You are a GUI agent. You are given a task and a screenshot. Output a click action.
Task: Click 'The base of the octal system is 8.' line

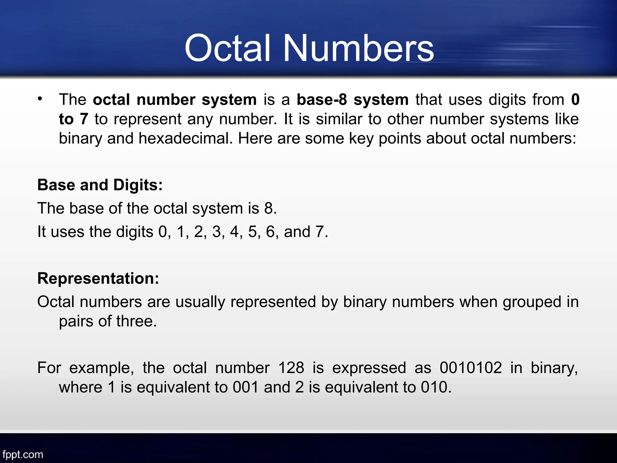pyautogui.click(x=157, y=208)
